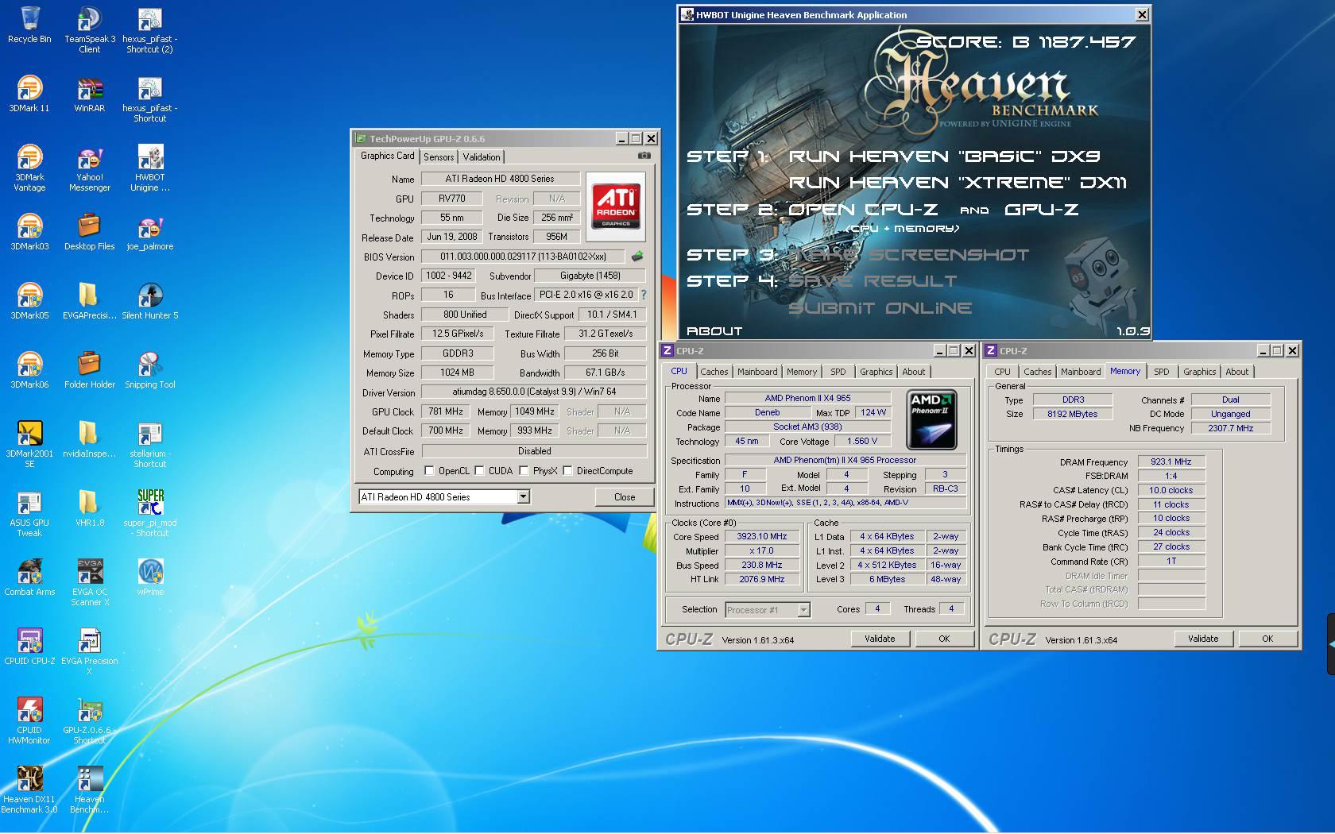Screen dimensions: 1335x834
Task: Click GPU Clock value 781 MHz
Action: coord(446,411)
